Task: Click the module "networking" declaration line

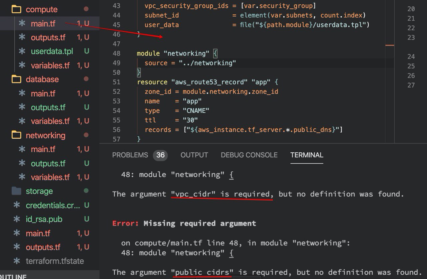Action: coord(177,53)
